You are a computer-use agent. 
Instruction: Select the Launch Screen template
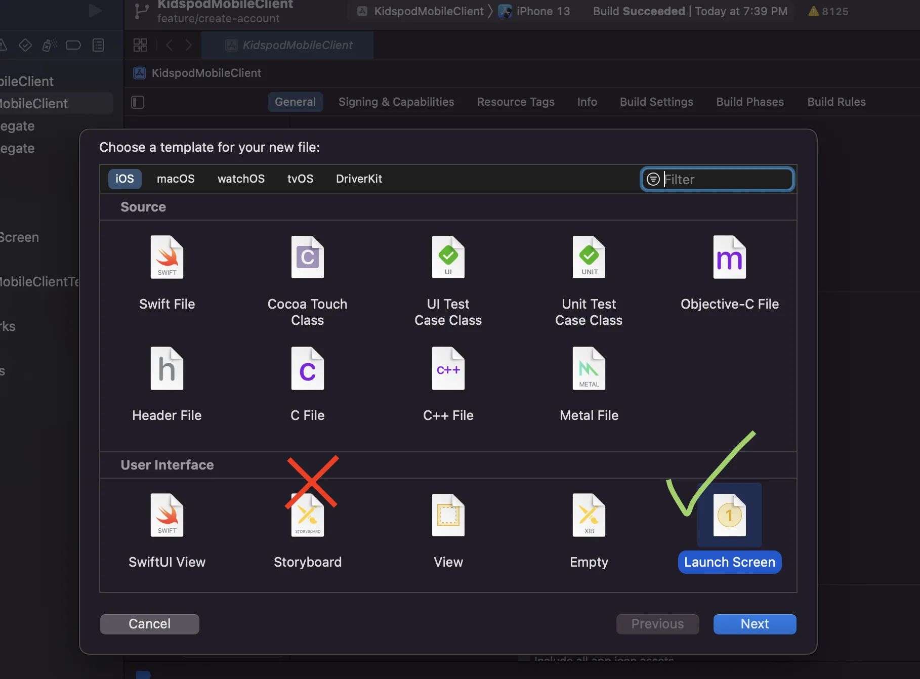point(730,529)
